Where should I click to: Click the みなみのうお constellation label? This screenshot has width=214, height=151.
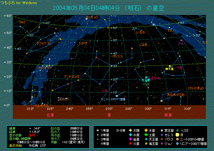click(x=176, y=94)
